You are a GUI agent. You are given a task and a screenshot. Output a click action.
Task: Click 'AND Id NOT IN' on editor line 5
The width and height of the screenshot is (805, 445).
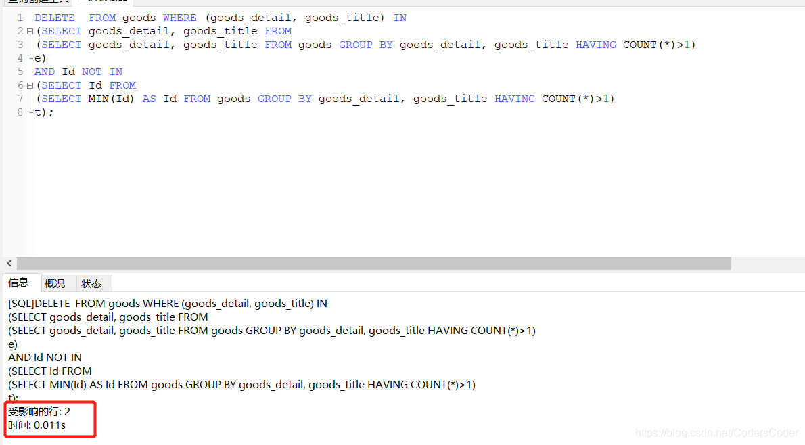pos(78,72)
